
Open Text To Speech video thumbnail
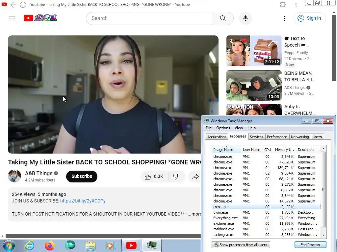coord(254,51)
